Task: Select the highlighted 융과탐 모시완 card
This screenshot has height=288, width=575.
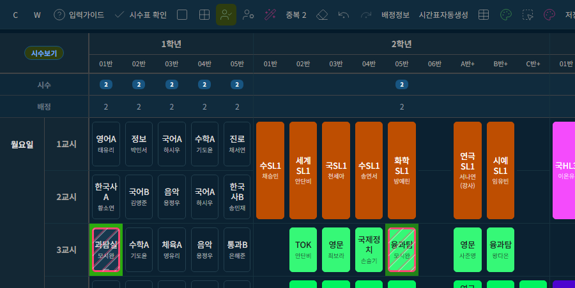Action: click(402, 250)
